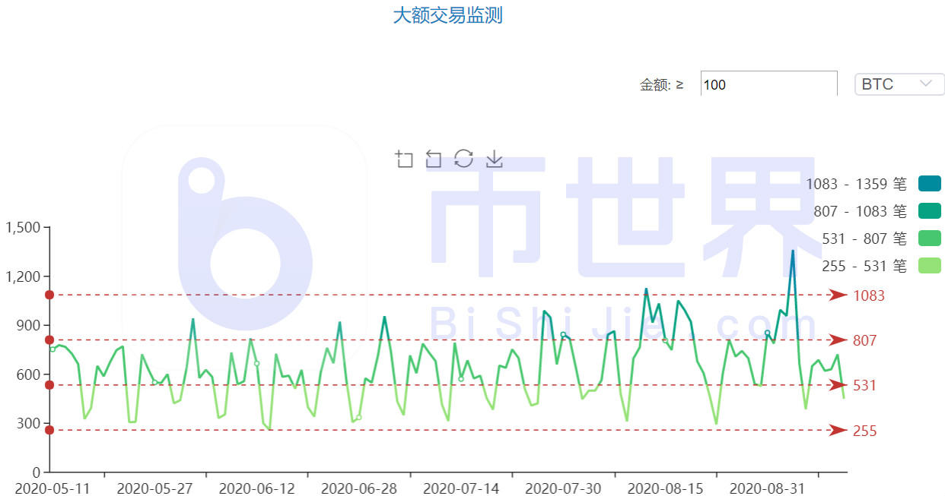Screen dimensions: 945x496
Task: Click the red 1083 threshold arrow marker
Action: pos(837,295)
